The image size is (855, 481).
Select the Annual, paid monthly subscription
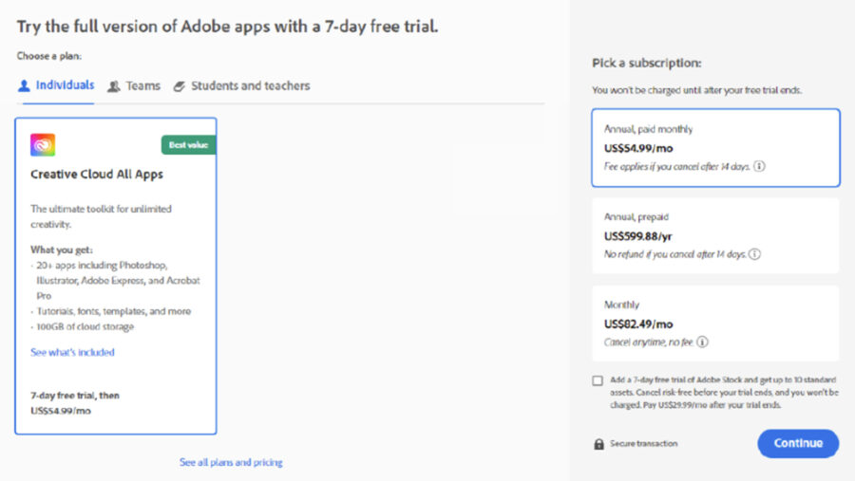point(715,148)
